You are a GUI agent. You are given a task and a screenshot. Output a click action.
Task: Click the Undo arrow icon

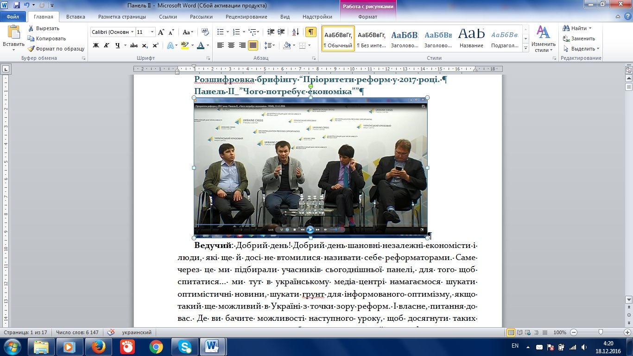(27, 6)
